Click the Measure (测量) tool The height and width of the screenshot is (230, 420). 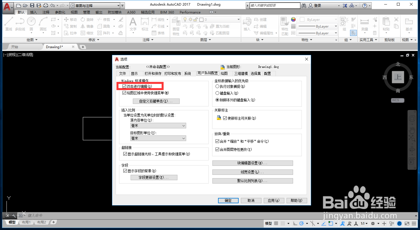pyautogui.click(x=365, y=24)
